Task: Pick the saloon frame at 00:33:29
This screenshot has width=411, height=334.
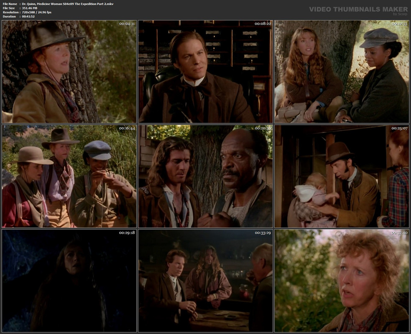Action: coord(206,281)
